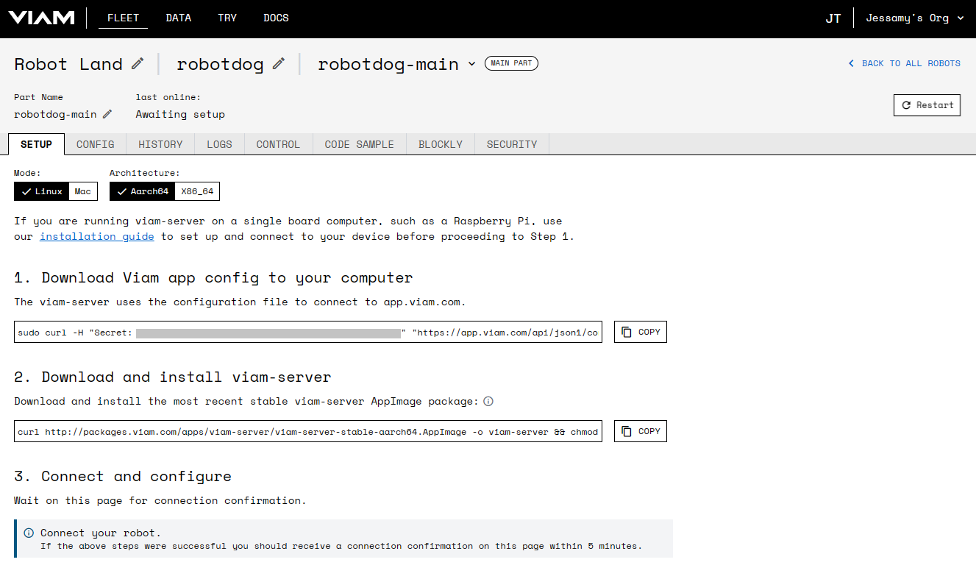Switch the Mode to Mac

coord(82,191)
